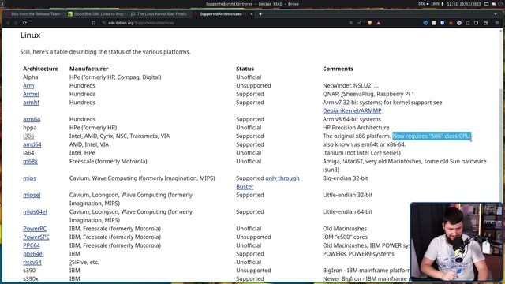Click the window icon in system tray

click(x=486, y=4)
